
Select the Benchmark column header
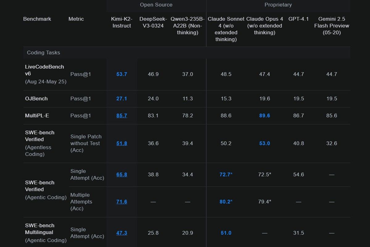(x=37, y=19)
